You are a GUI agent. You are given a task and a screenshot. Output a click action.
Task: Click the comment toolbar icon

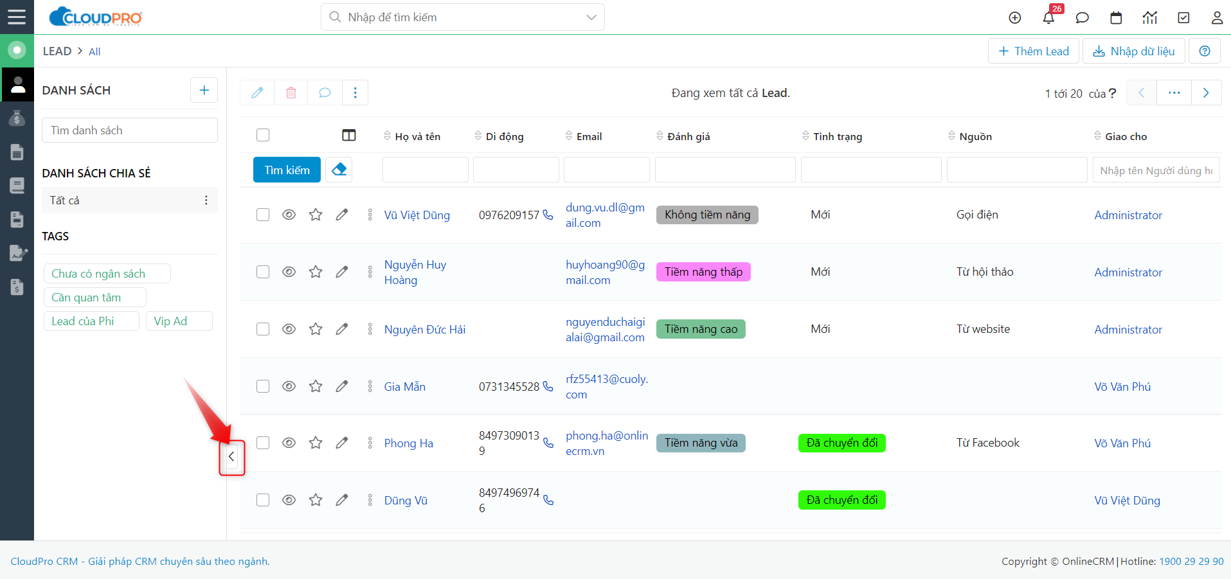(325, 93)
